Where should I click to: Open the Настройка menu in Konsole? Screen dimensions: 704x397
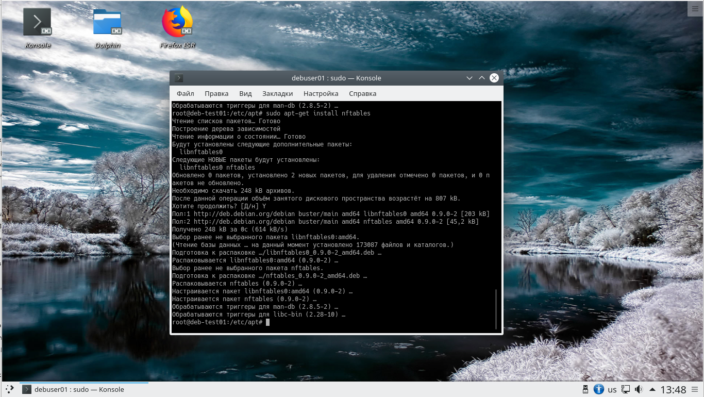coord(321,93)
